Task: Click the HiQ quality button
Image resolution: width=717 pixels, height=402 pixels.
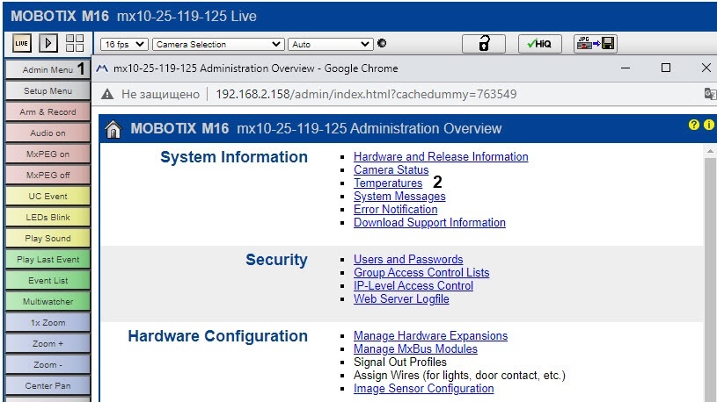Action: [539, 44]
